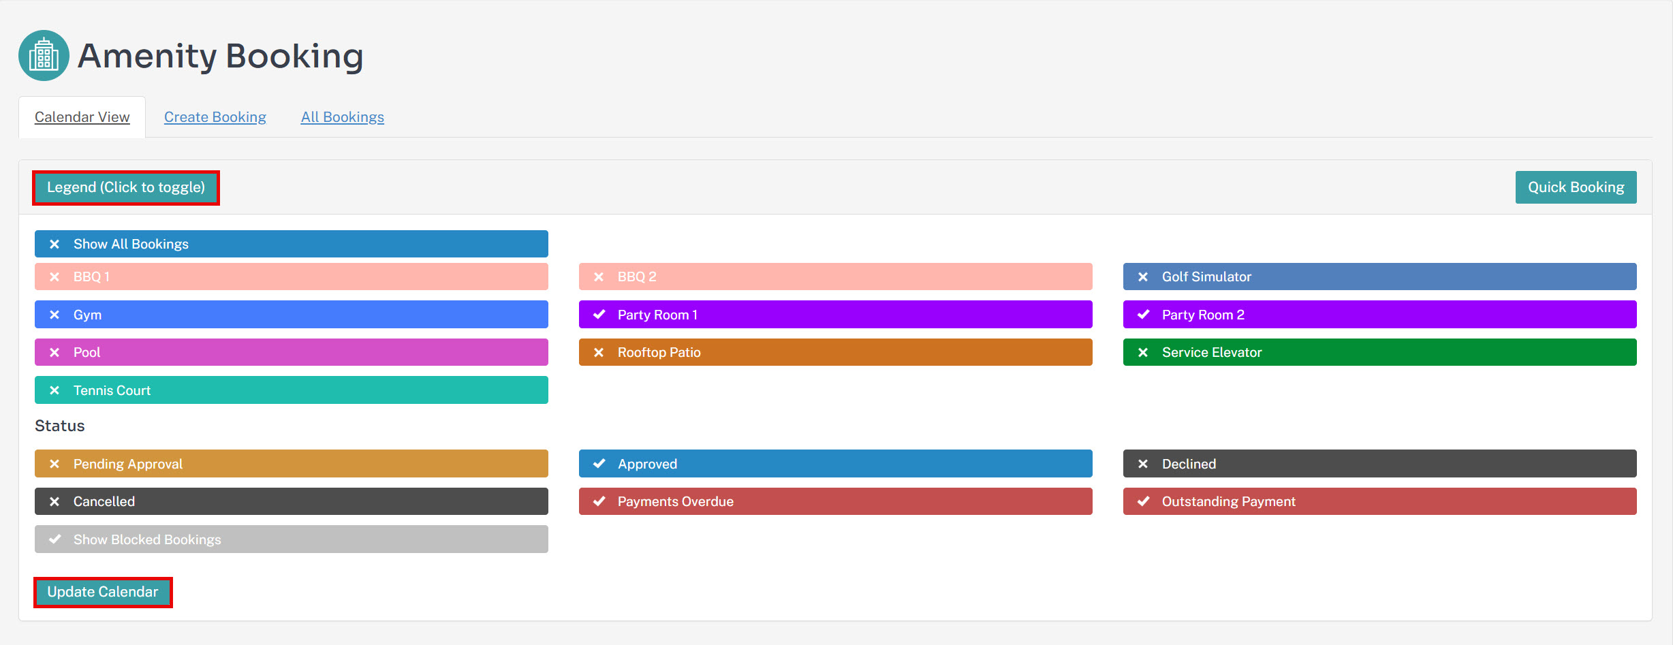1673x645 pixels.
Task: Toggle the Pending Approval status filter
Action: pos(292,464)
